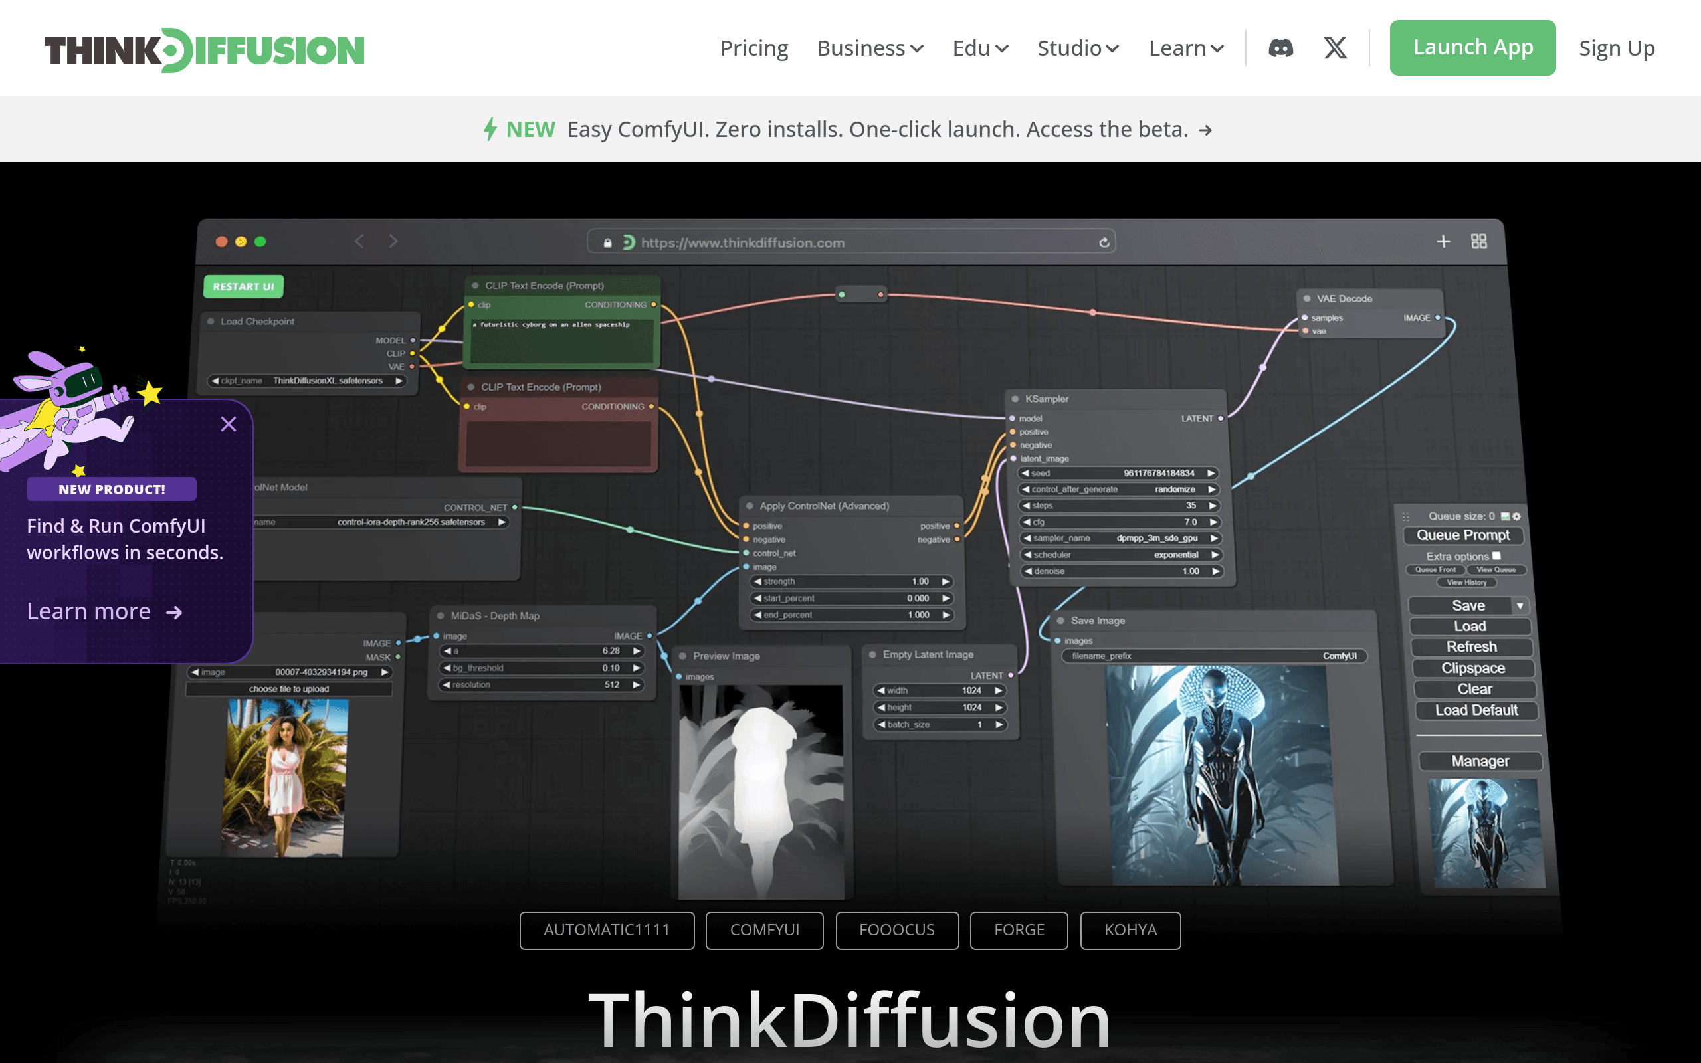Click the green window dot in mockup

260,242
